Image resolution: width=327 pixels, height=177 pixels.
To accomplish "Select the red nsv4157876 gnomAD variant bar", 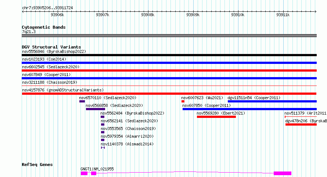I will 169,94.
